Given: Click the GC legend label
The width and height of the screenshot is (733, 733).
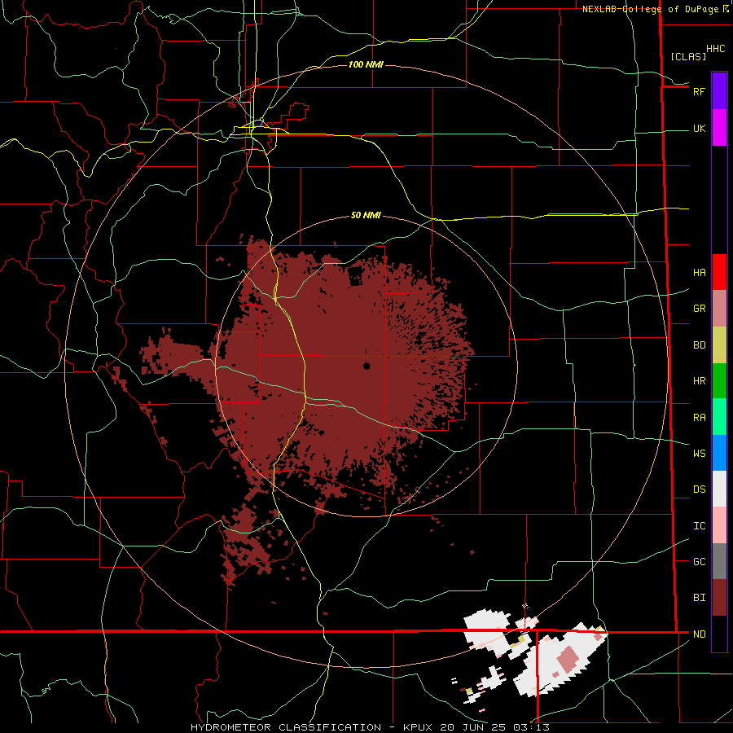Looking at the screenshot, I should (x=700, y=562).
